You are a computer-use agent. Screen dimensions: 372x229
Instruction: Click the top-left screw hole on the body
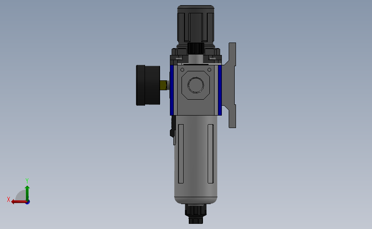point(182,70)
